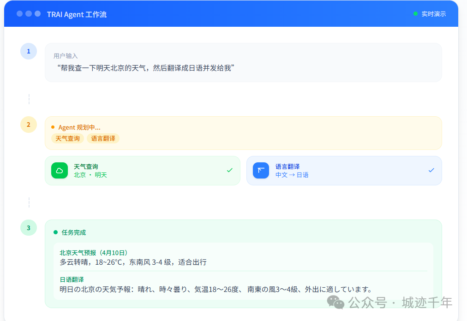Click the blue translation icon for 语言翻译
This screenshot has height=321, width=467.
click(x=261, y=170)
